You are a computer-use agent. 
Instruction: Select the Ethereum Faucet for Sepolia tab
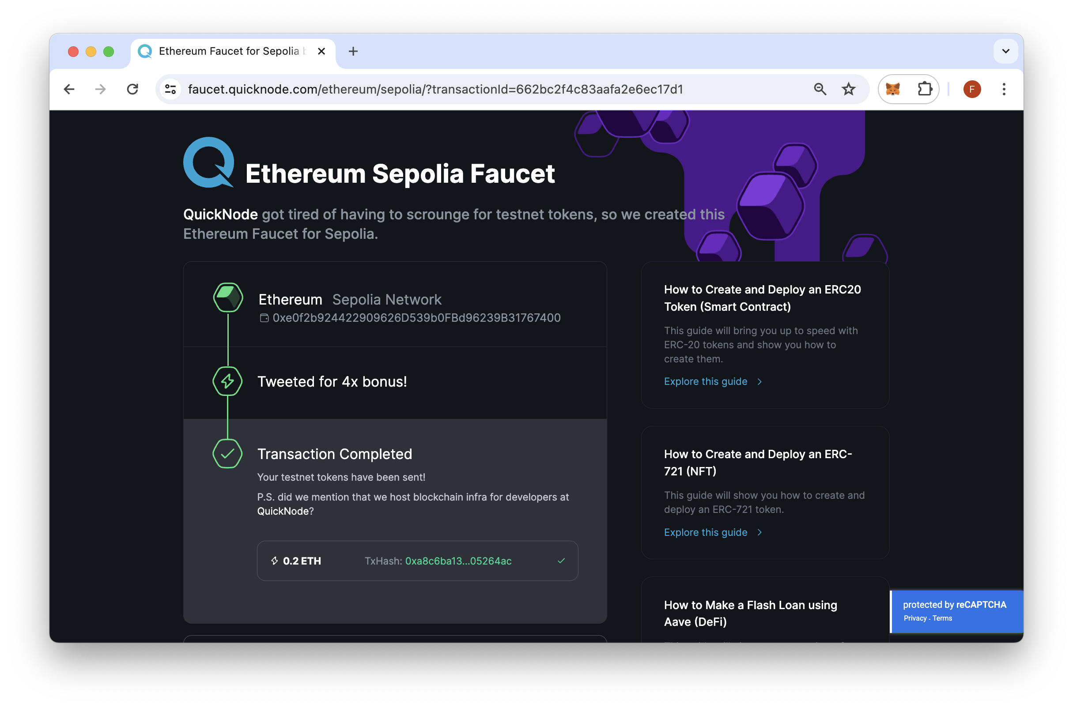pyautogui.click(x=226, y=51)
